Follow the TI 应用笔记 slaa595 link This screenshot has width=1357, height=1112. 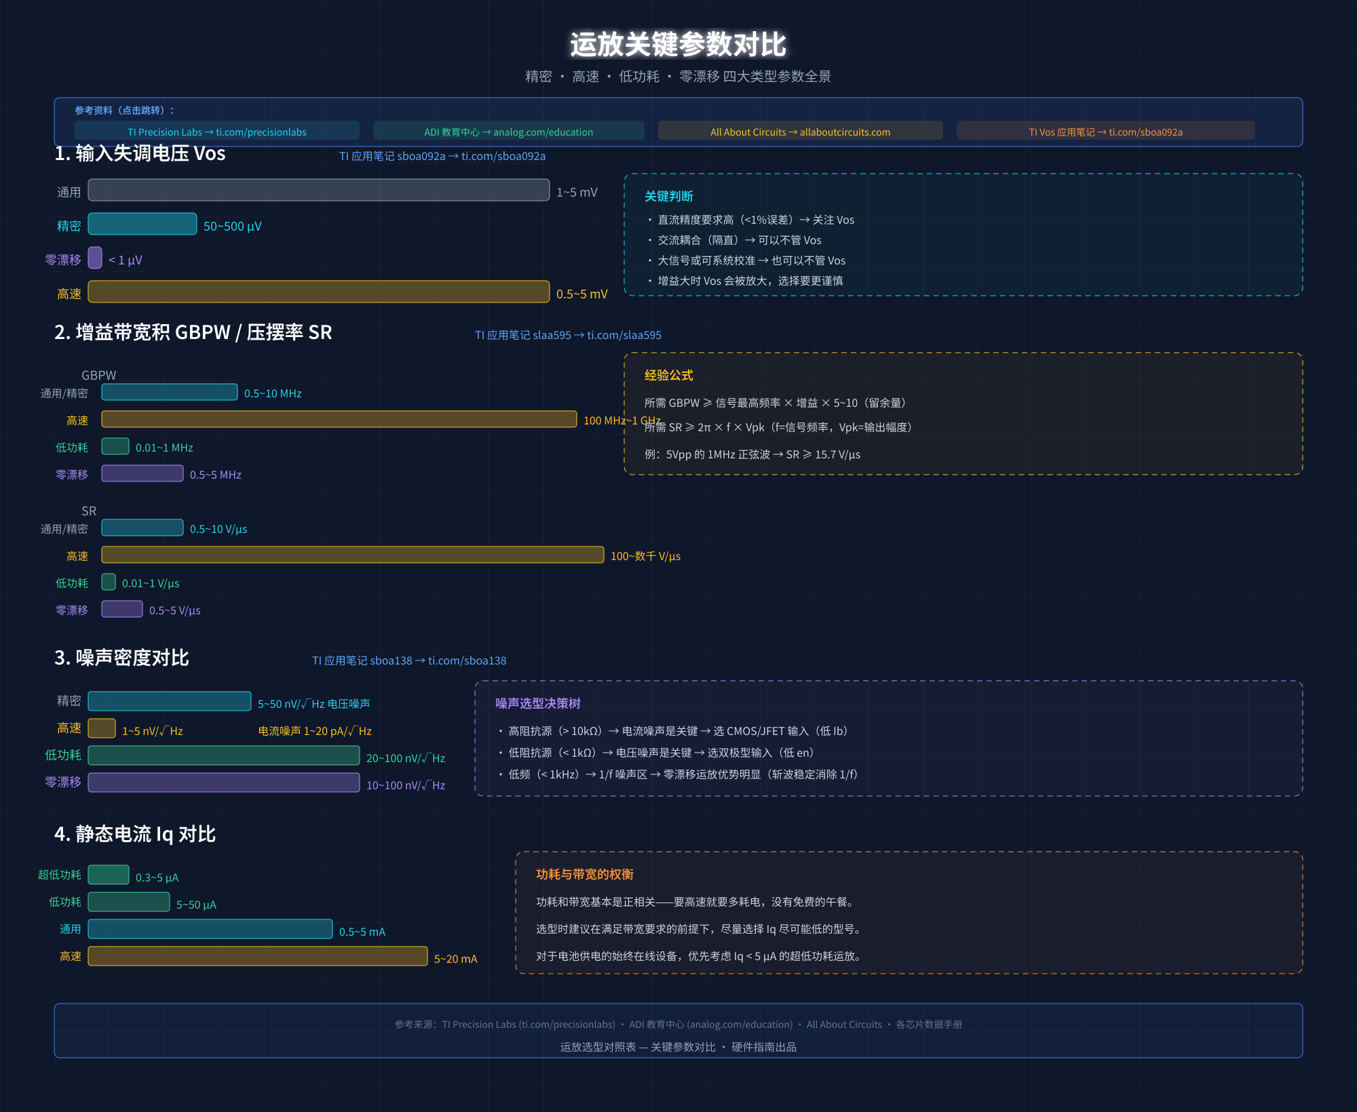click(x=568, y=335)
